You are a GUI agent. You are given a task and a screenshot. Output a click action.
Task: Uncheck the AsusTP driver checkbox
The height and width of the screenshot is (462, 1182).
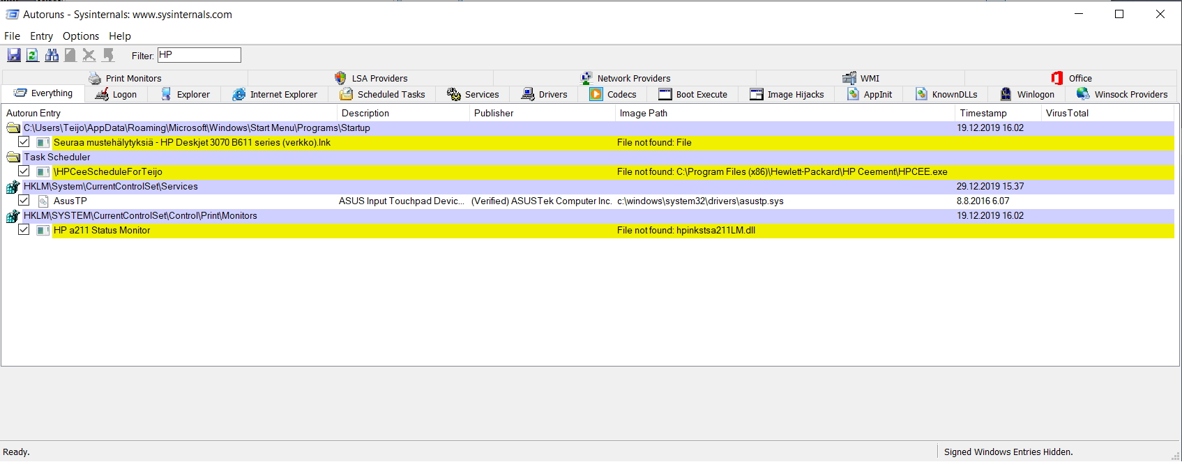(24, 201)
